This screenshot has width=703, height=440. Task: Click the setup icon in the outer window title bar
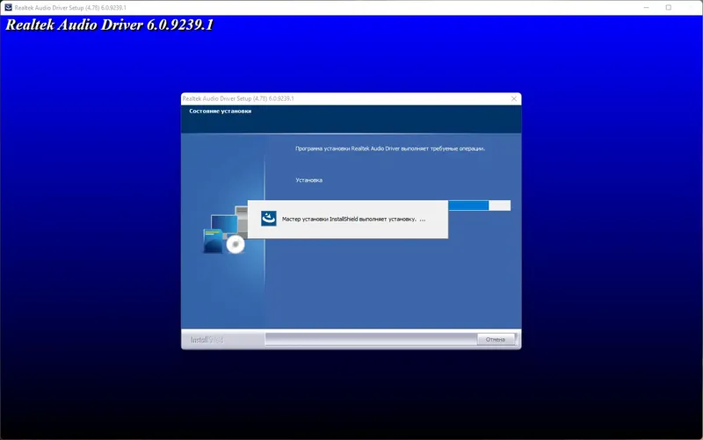tap(8, 7)
